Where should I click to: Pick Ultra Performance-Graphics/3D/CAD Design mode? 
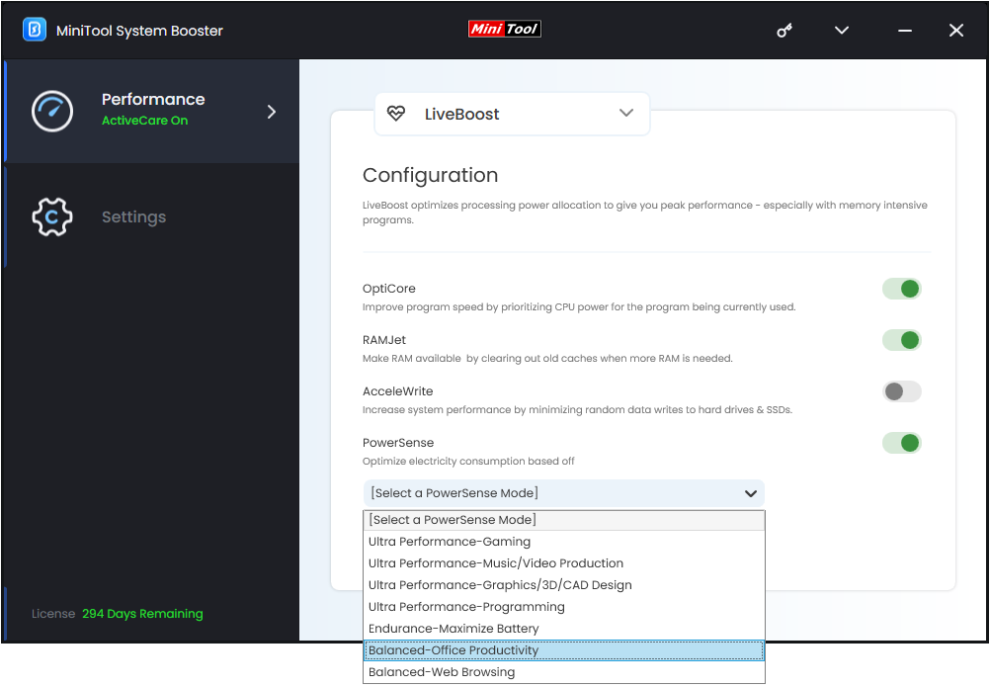564,585
